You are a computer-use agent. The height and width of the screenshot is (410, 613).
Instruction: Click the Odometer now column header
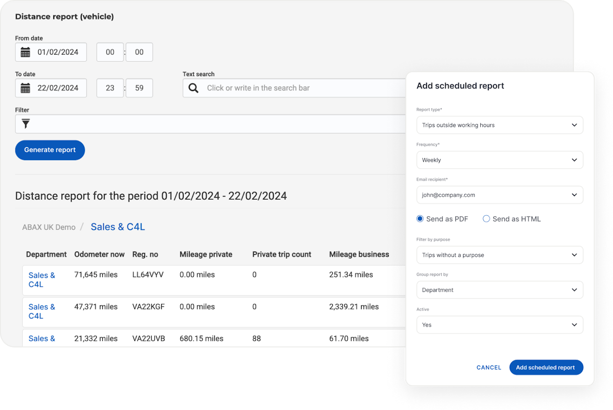pyautogui.click(x=100, y=254)
